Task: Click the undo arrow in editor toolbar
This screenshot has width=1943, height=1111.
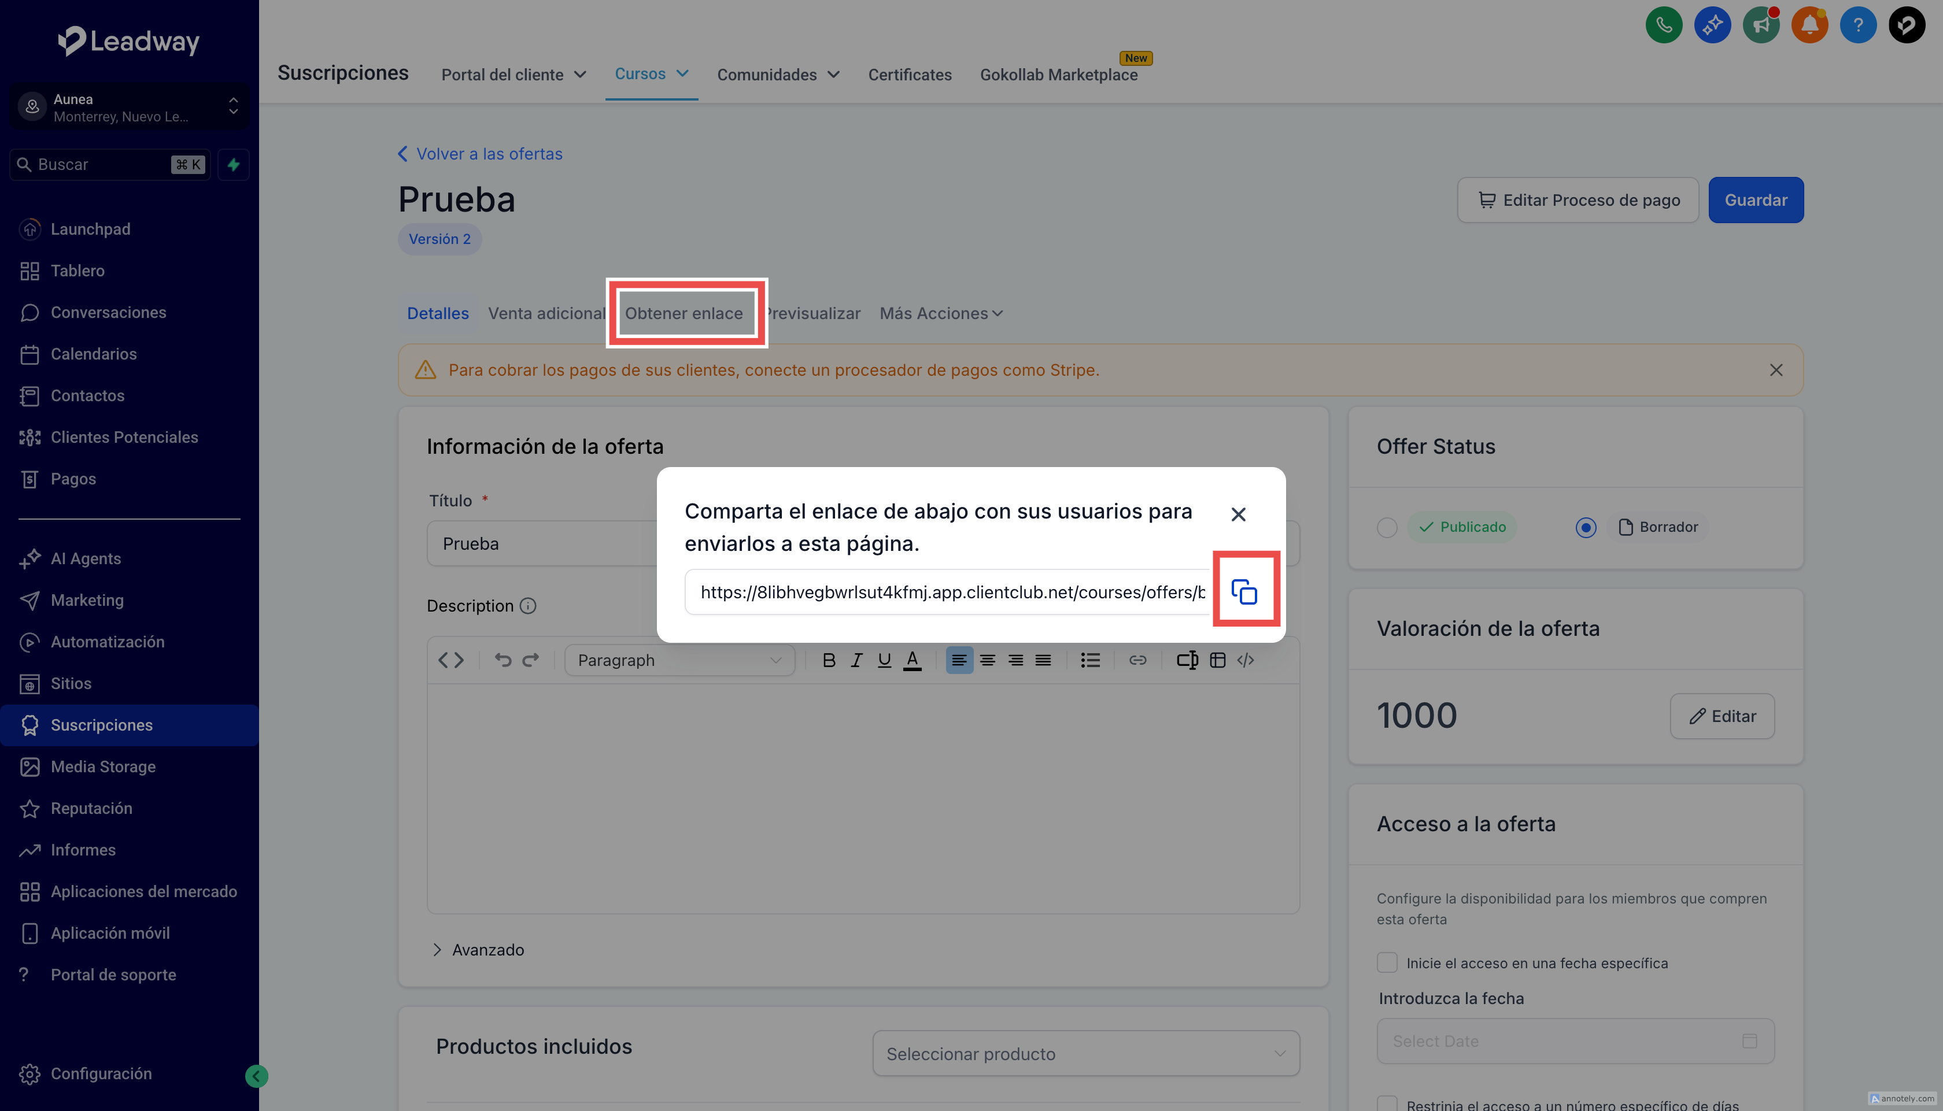Action: 502,660
